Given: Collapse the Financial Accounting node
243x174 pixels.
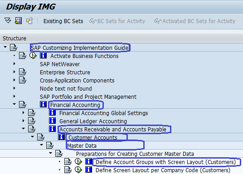Looking at the screenshot, I should click(x=14, y=104).
